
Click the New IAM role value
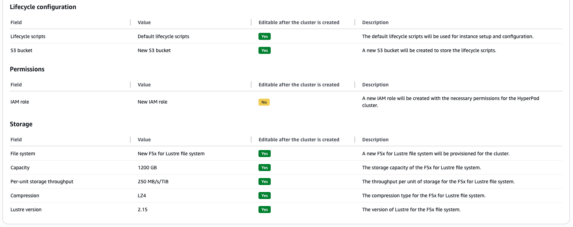pyautogui.click(x=152, y=102)
